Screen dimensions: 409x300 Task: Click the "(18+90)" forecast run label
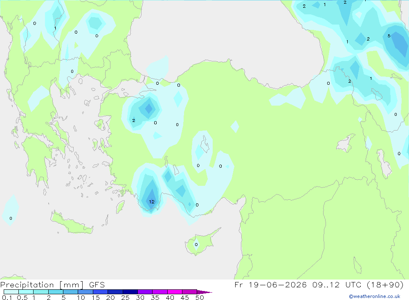386,284
